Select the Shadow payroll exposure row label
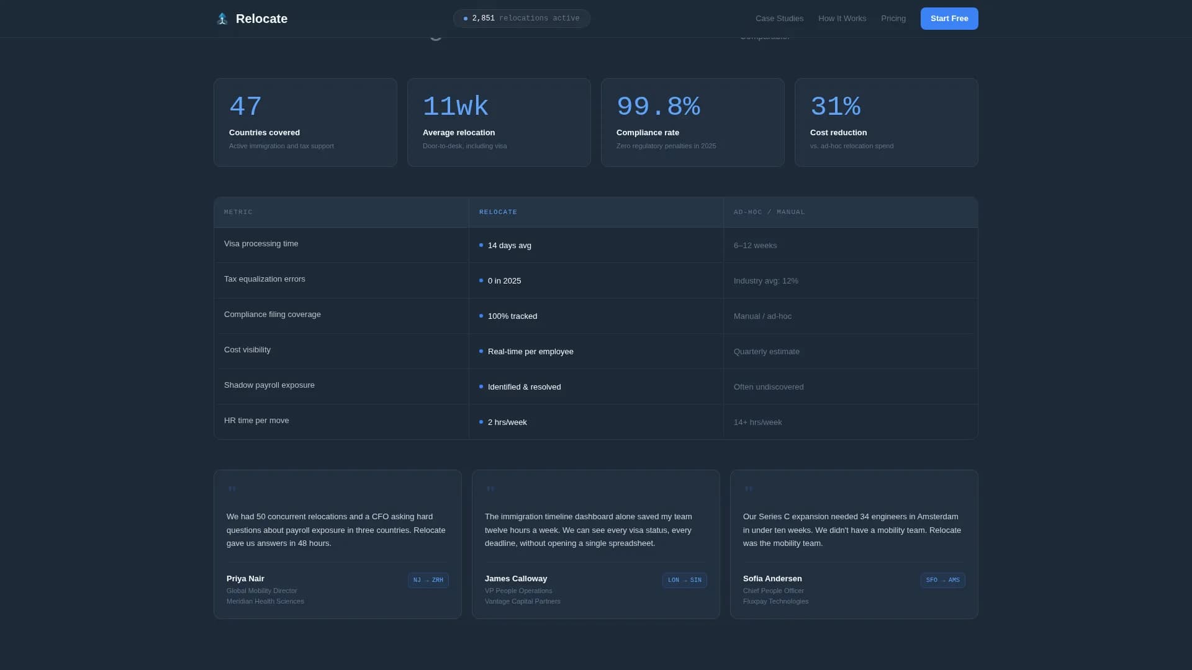Image resolution: width=1192 pixels, height=670 pixels. pyautogui.click(x=269, y=385)
